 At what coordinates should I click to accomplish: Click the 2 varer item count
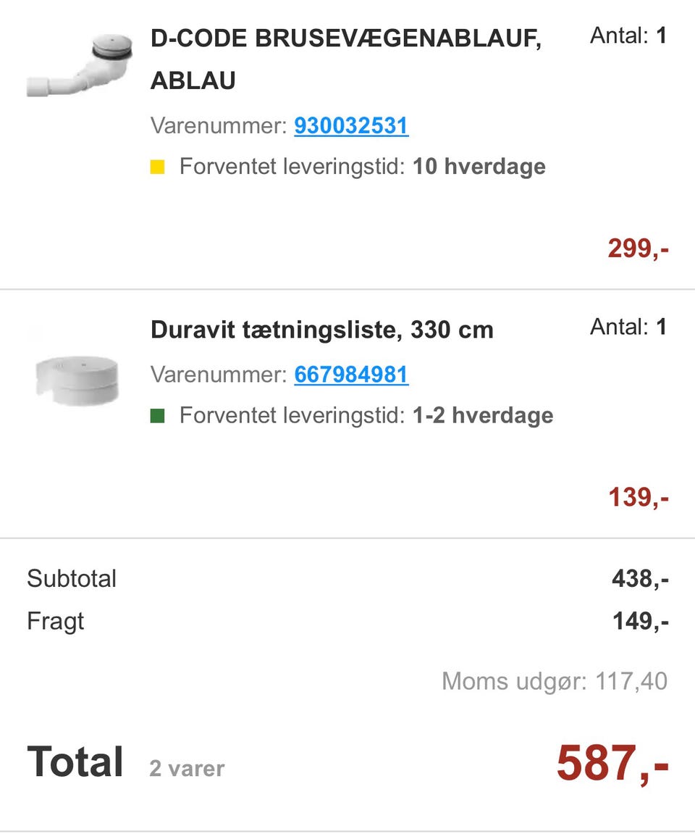click(x=187, y=768)
